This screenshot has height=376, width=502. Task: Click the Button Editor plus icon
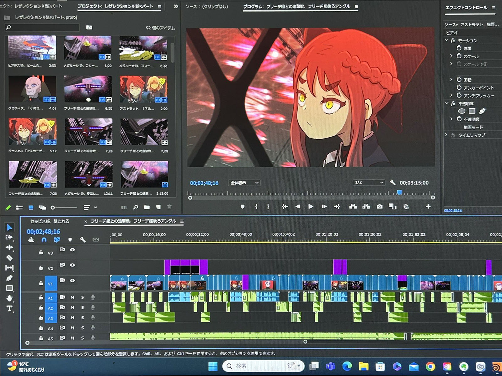(428, 206)
